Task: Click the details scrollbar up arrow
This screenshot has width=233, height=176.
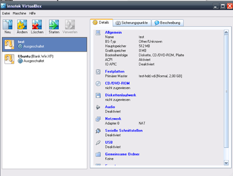Action: (226, 32)
